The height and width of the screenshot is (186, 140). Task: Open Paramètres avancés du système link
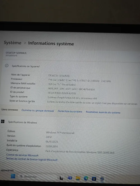103,112
